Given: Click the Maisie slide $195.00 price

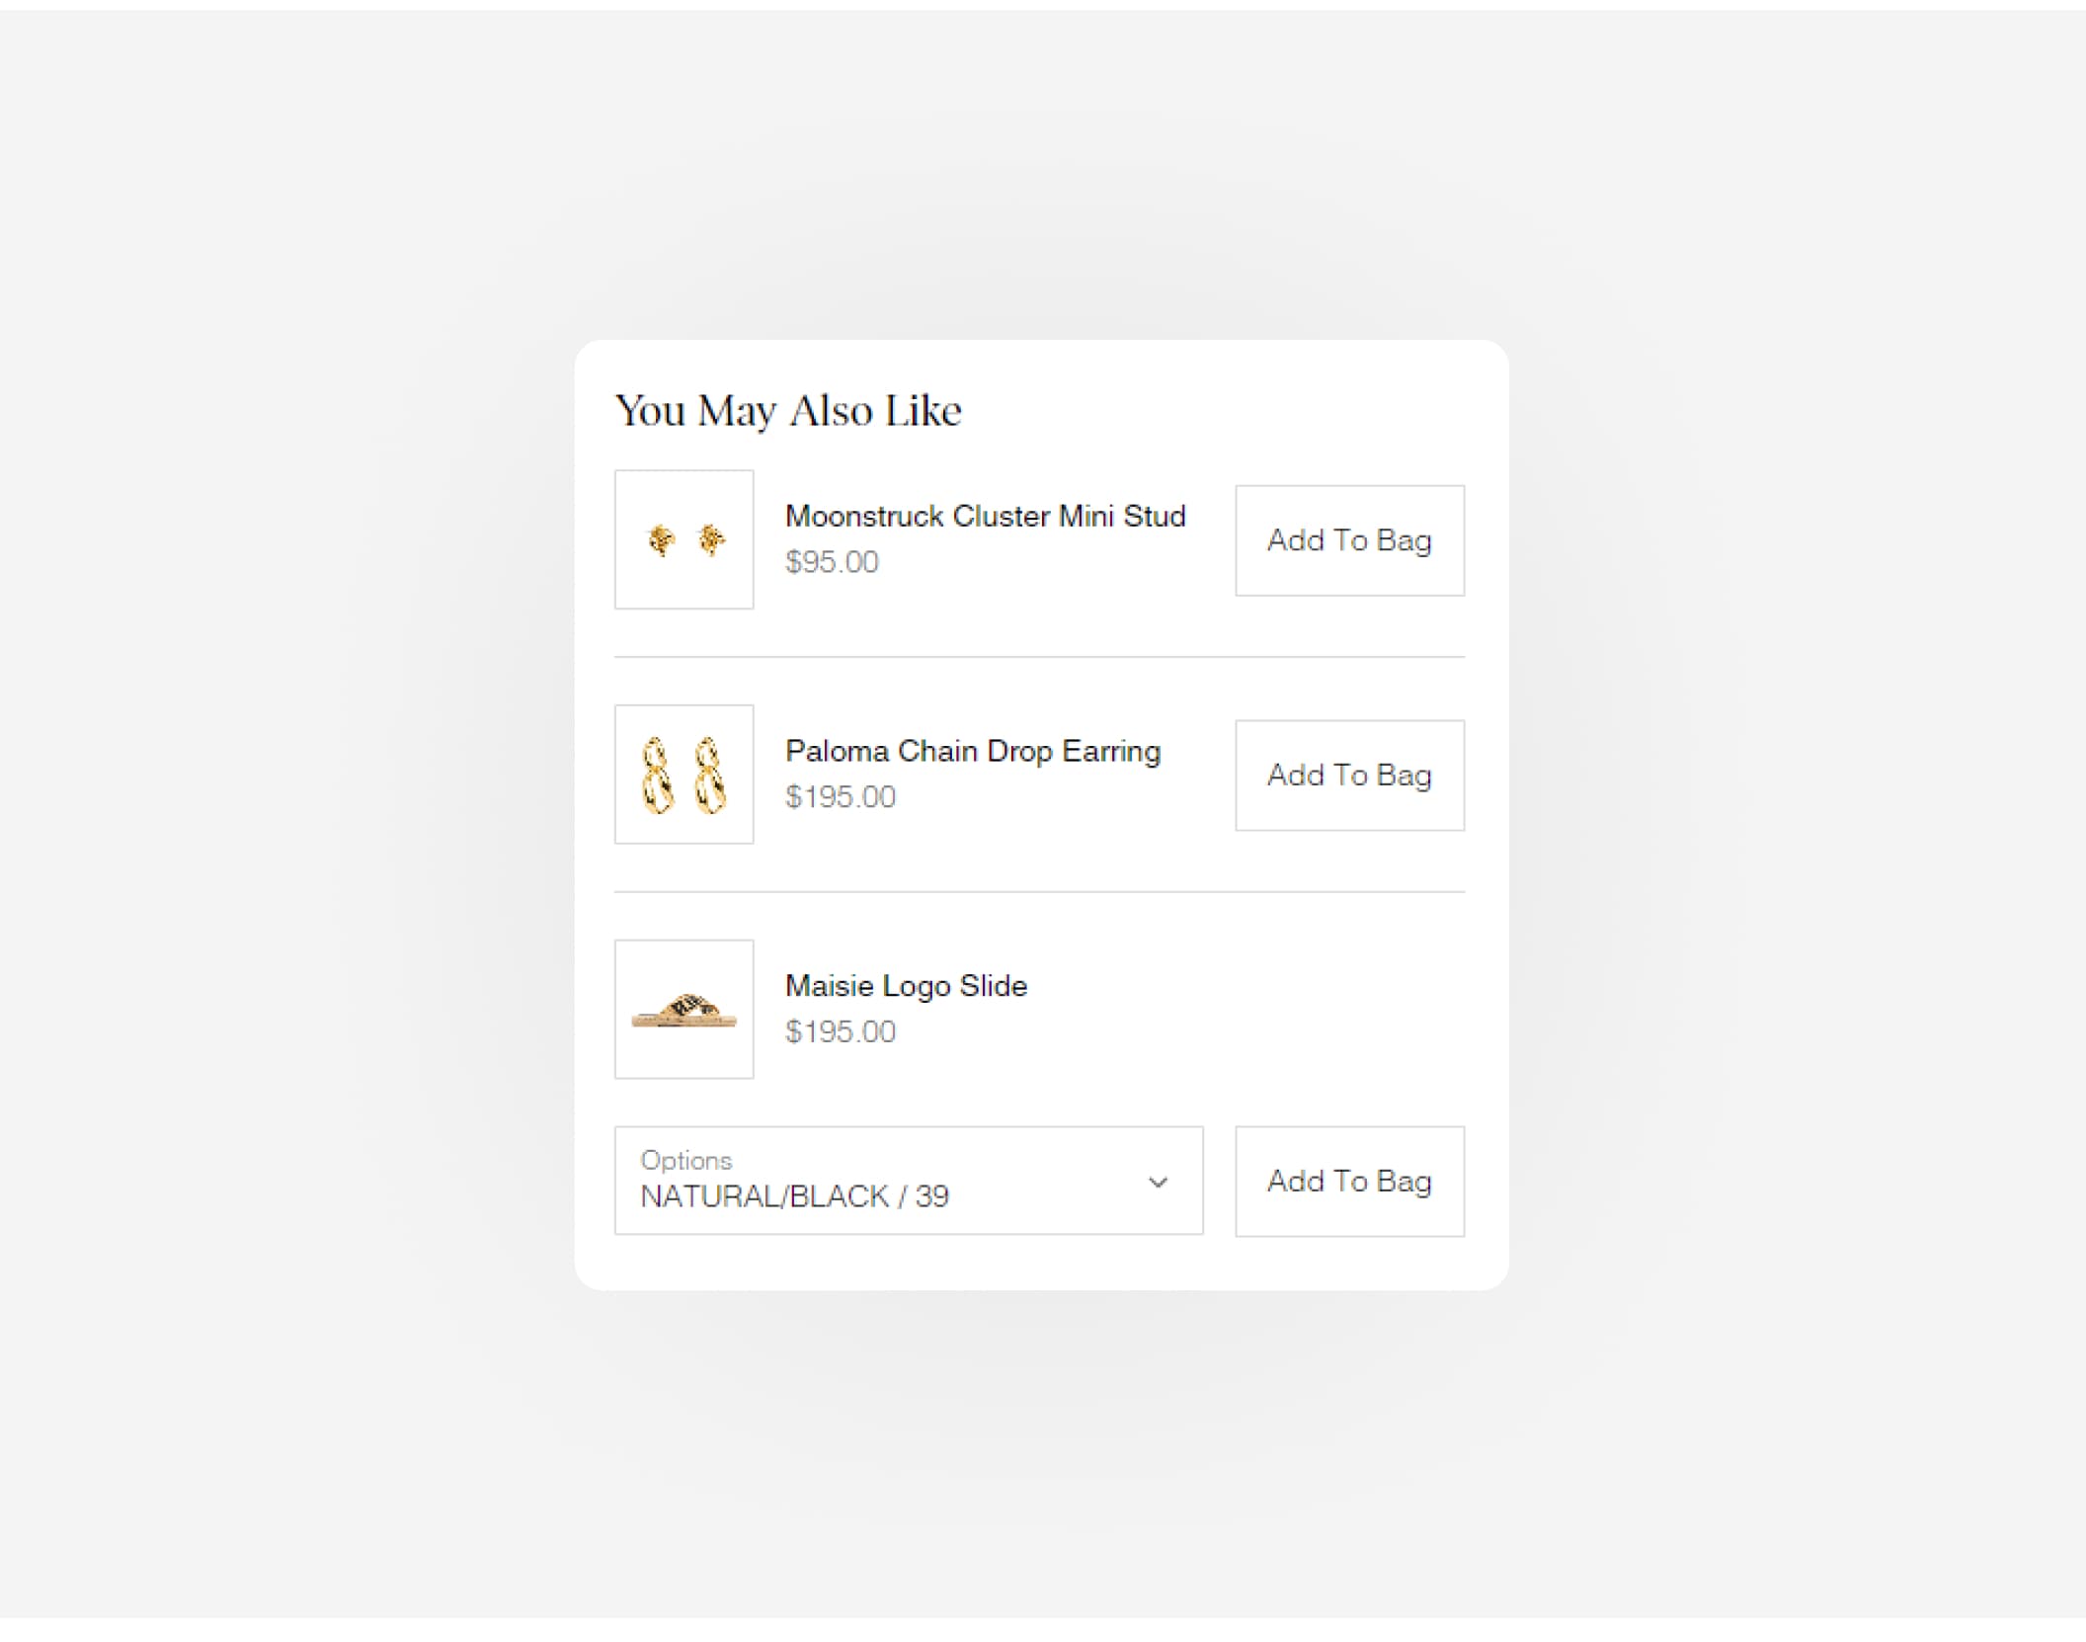Looking at the screenshot, I should coord(841,1031).
